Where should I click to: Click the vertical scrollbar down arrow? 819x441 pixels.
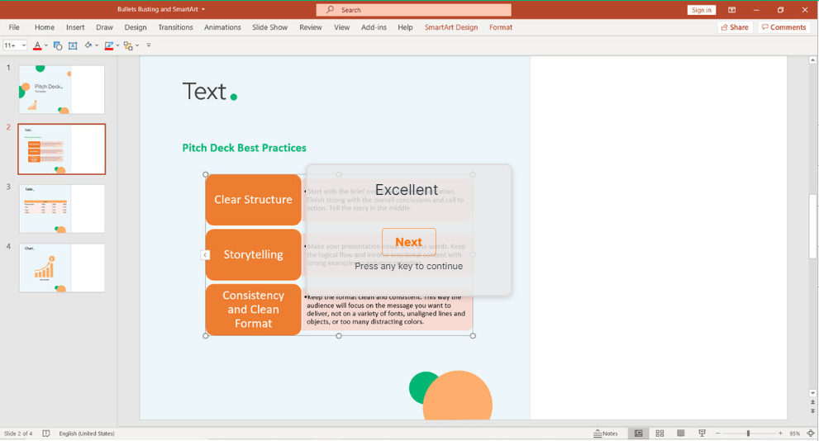coord(812,393)
